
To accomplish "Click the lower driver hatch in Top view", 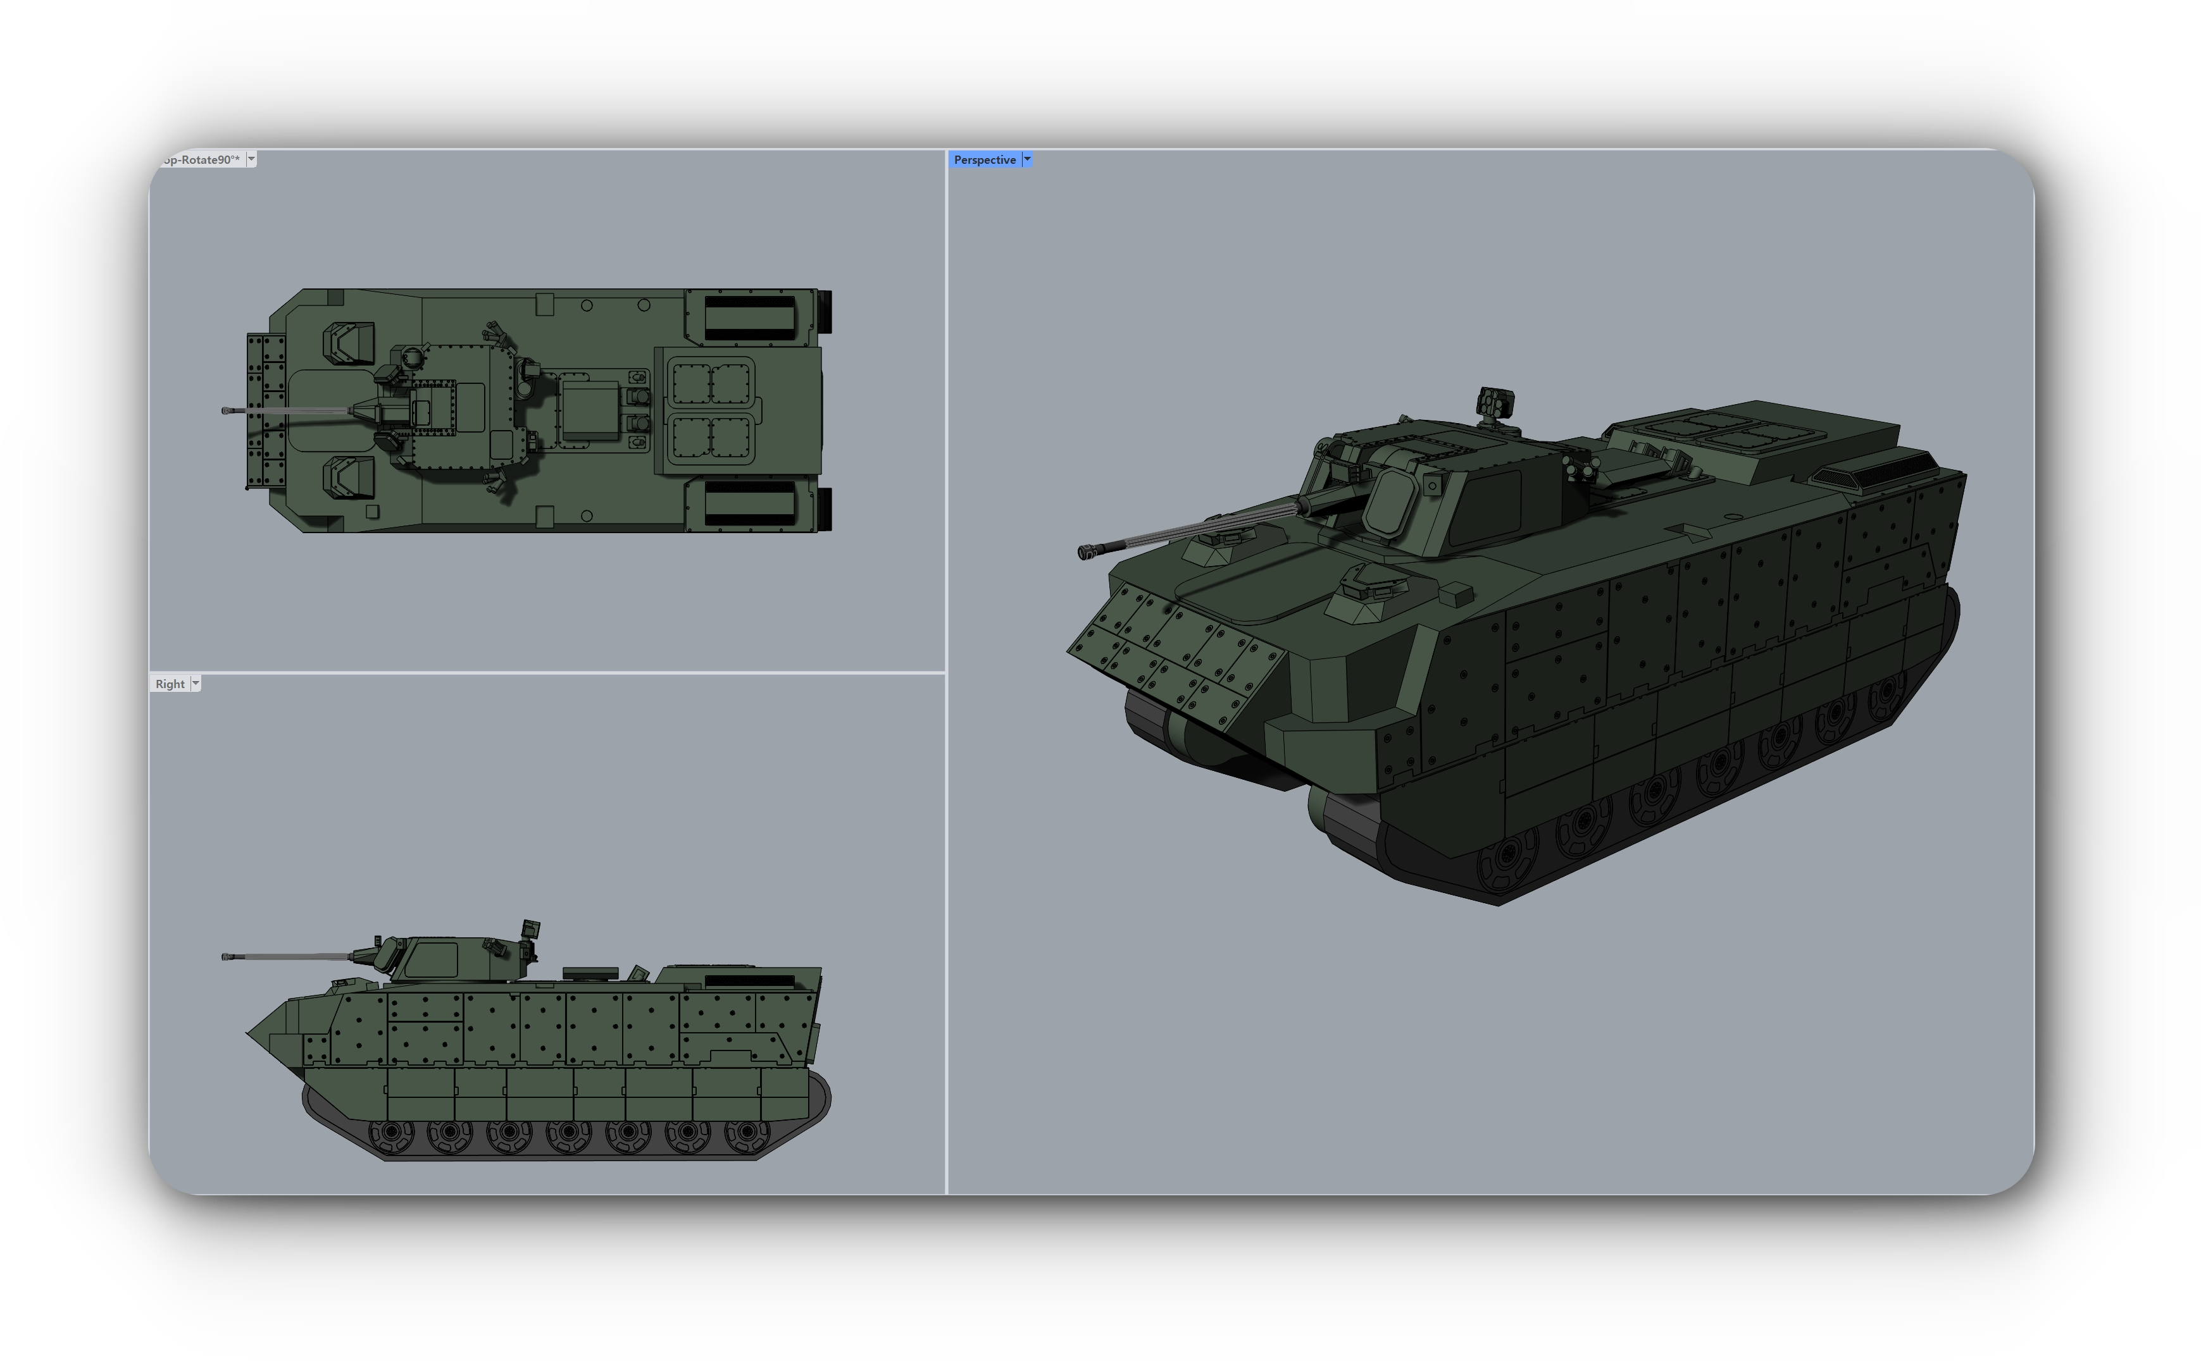I will point(349,478).
